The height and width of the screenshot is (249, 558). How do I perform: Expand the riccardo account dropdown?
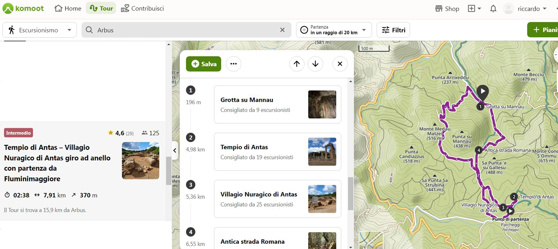point(544,8)
